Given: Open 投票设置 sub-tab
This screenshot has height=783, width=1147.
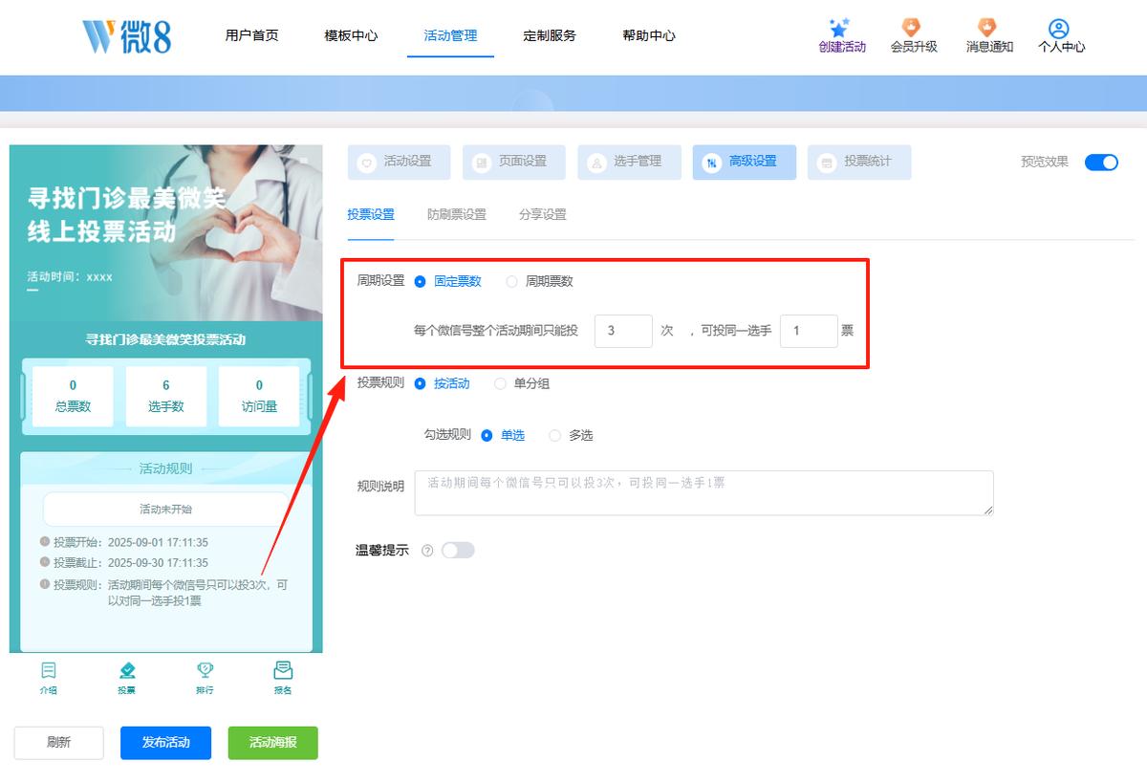Looking at the screenshot, I should (x=371, y=214).
